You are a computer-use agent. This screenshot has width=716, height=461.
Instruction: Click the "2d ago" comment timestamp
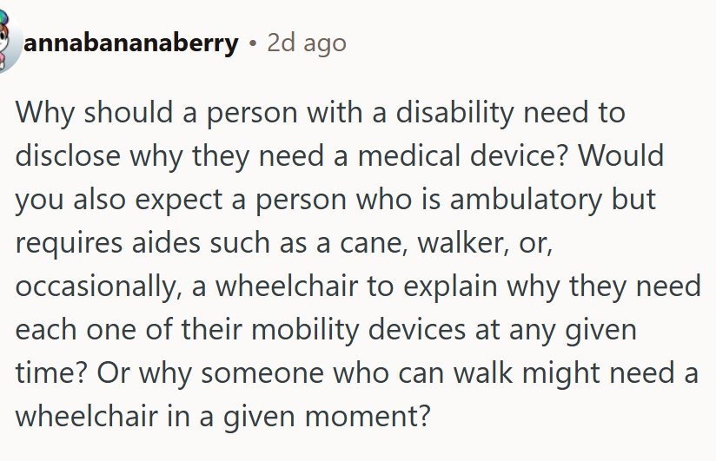(x=307, y=43)
